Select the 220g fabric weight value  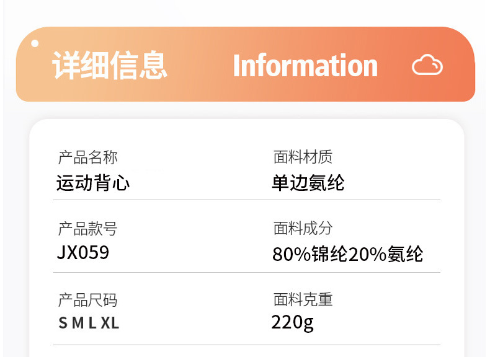pyautogui.click(x=292, y=323)
